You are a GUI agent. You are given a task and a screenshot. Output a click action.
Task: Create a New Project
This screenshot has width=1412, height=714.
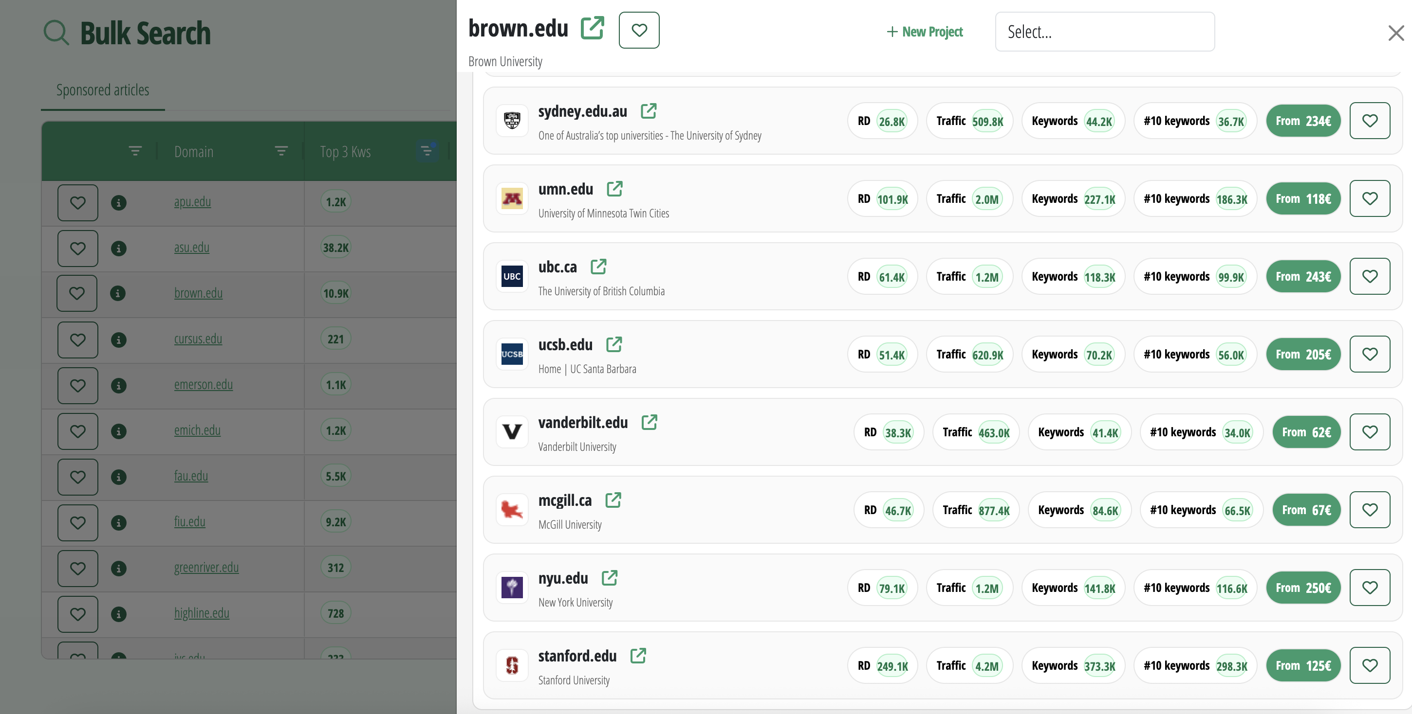[x=925, y=32]
